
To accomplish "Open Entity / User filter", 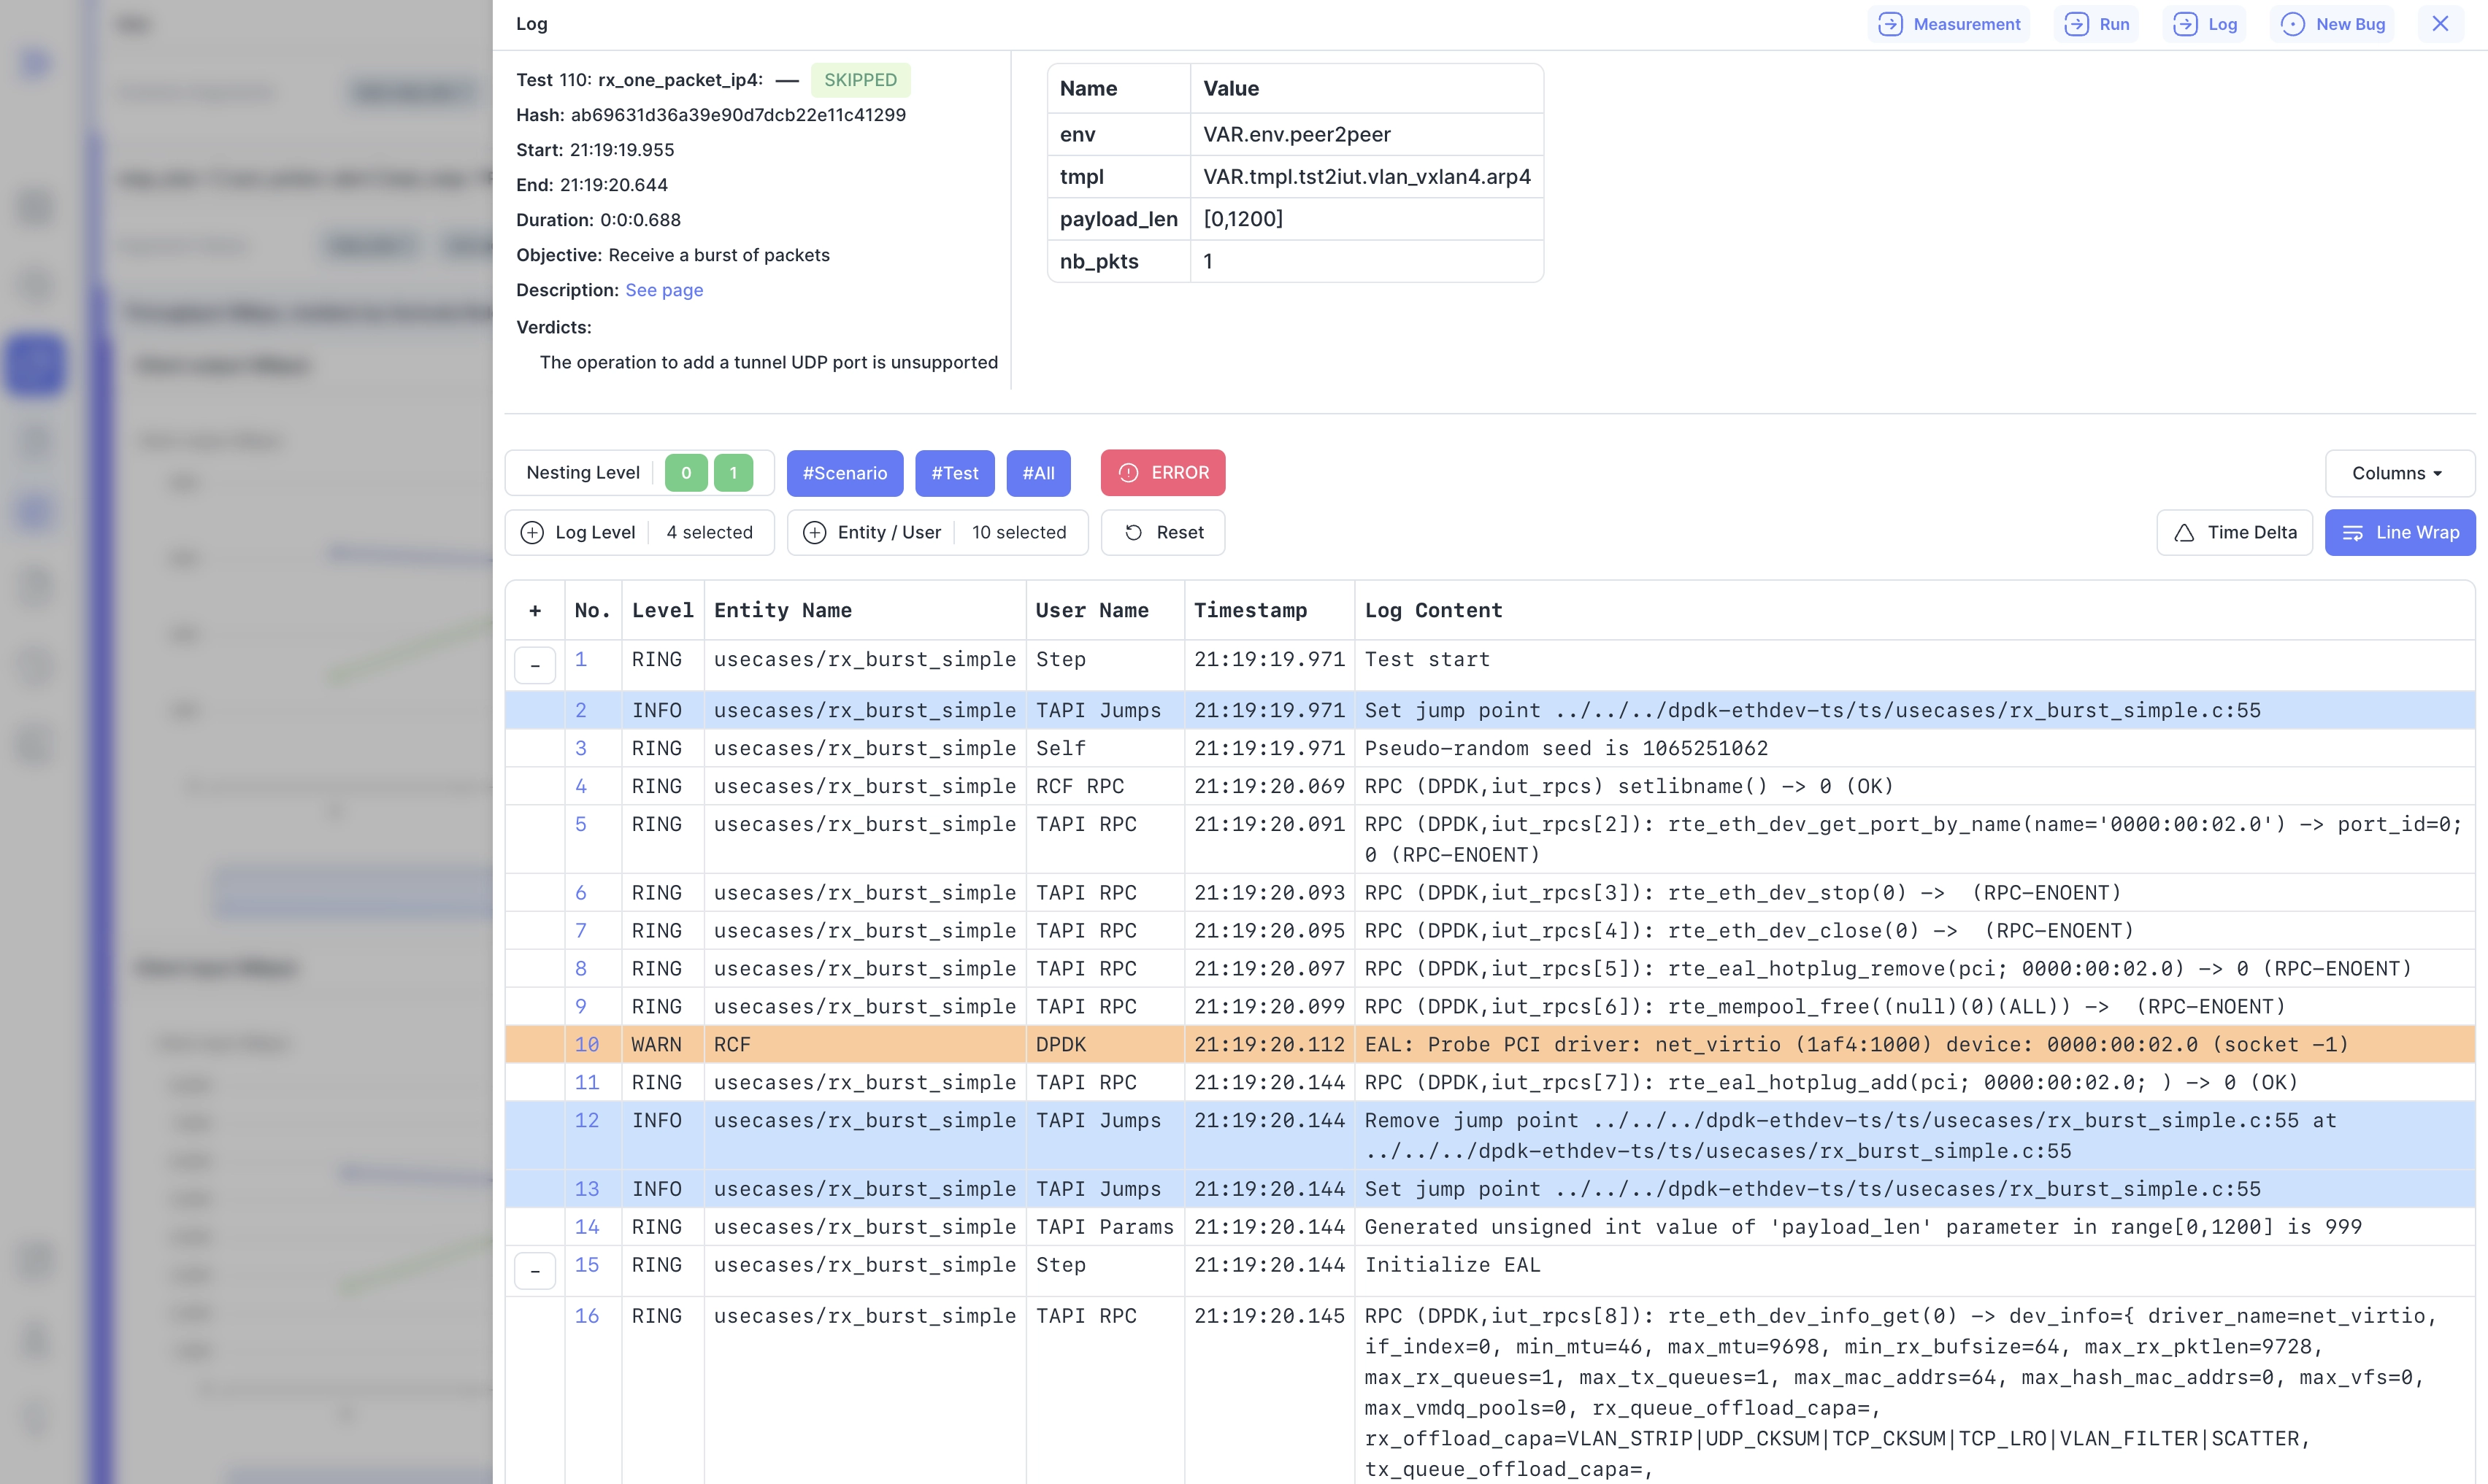I will (x=937, y=533).
